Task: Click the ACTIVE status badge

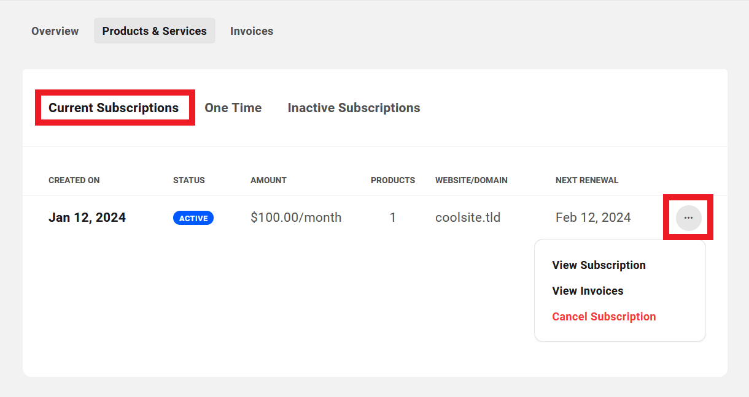Action: (x=193, y=217)
